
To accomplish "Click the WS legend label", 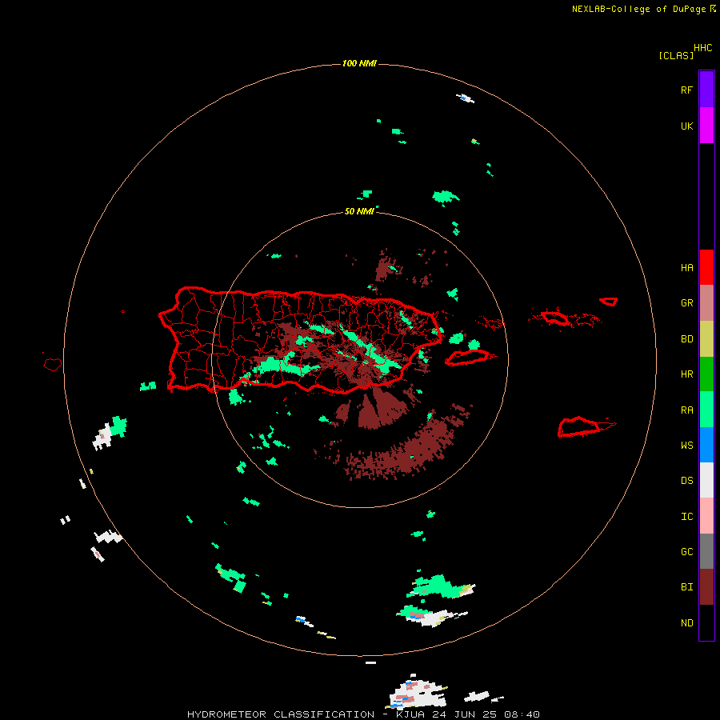I will point(686,446).
